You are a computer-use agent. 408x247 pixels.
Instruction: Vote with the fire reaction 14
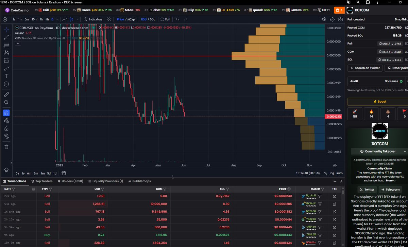pyautogui.click(x=371, y=113)
